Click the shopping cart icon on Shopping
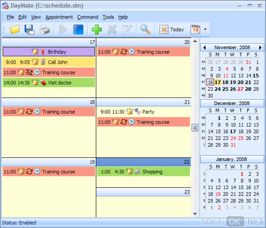Screen dimensions: 266x228 [x=137, y=171]
